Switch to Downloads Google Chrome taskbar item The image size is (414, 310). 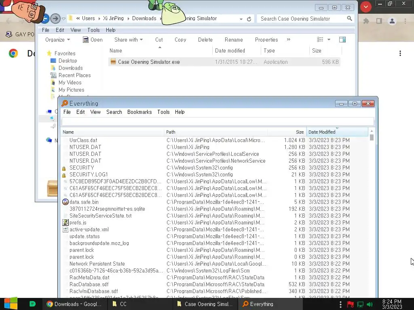[x=74, y=304]
